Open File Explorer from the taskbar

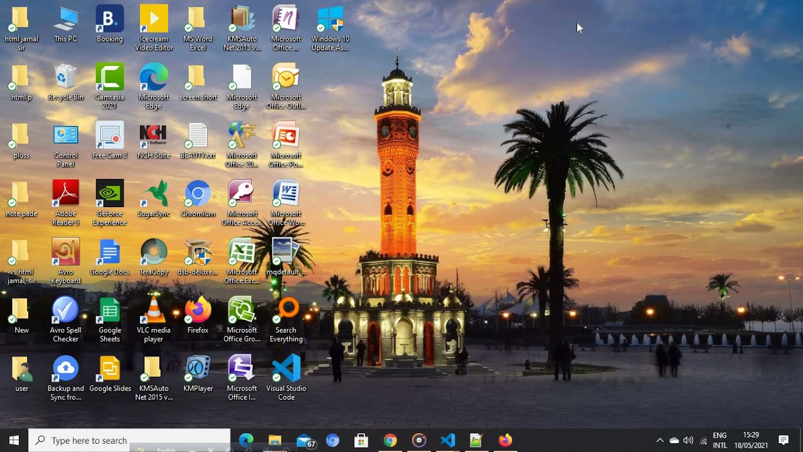pyautogui.click(x=275, y=440)
